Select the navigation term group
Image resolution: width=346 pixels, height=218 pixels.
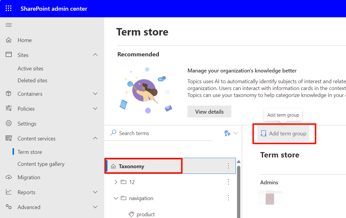click(x=141, y=198)
